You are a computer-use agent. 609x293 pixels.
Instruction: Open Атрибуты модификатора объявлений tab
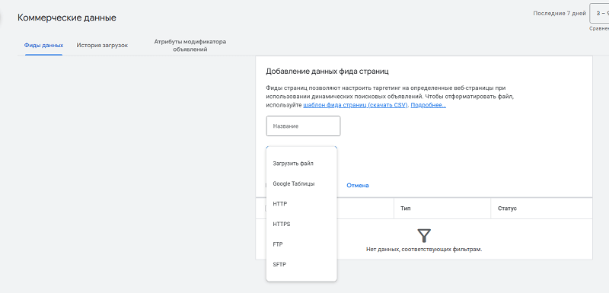[190, 46]
